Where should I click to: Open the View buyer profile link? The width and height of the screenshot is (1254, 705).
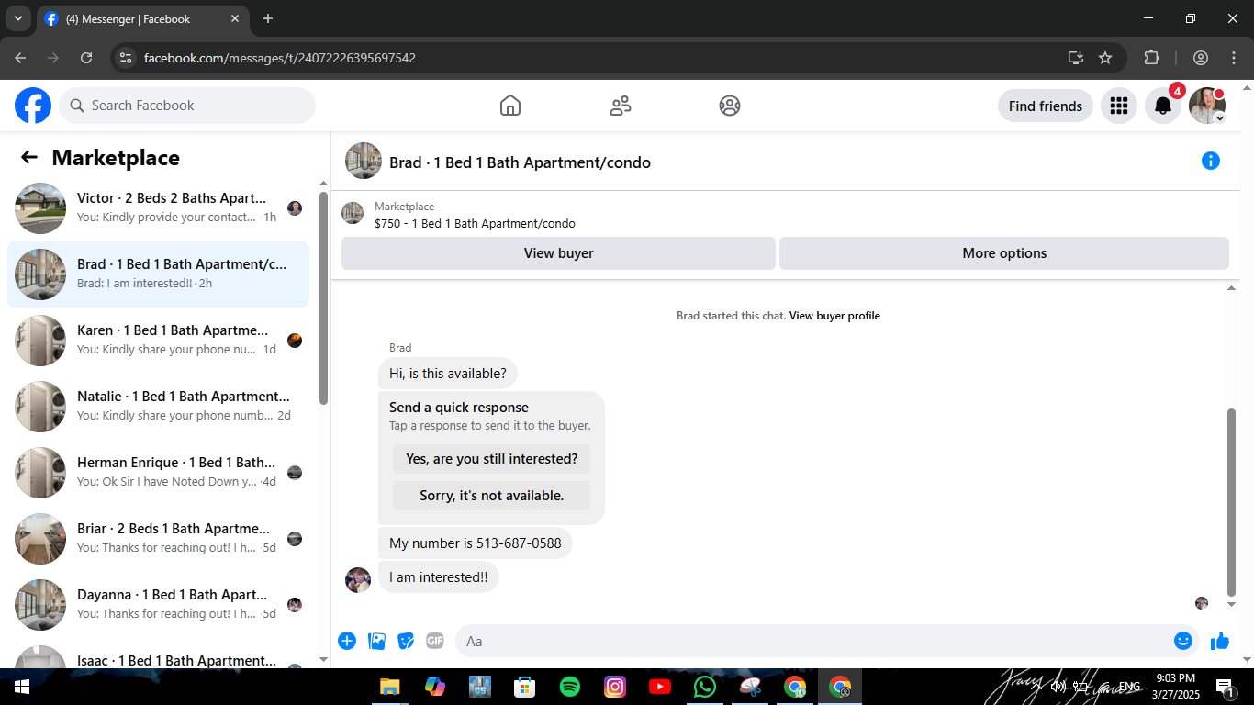(x=834, y=316)
